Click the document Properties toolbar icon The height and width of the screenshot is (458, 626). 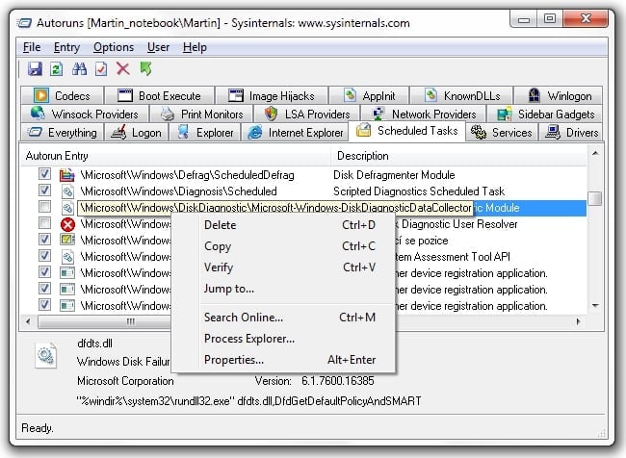click(x=101, y=69)
